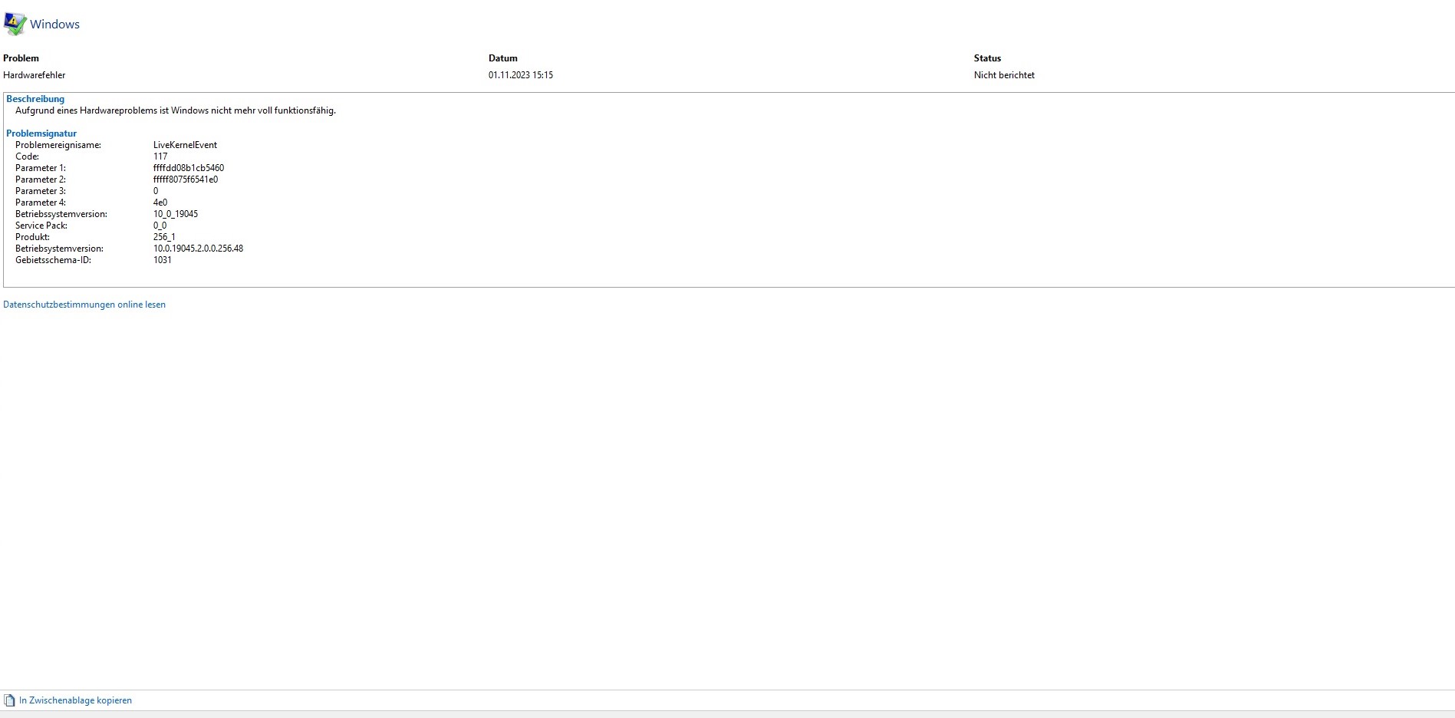
Task: Click the 'Parameter 1:' label
Action: (41, 168)
